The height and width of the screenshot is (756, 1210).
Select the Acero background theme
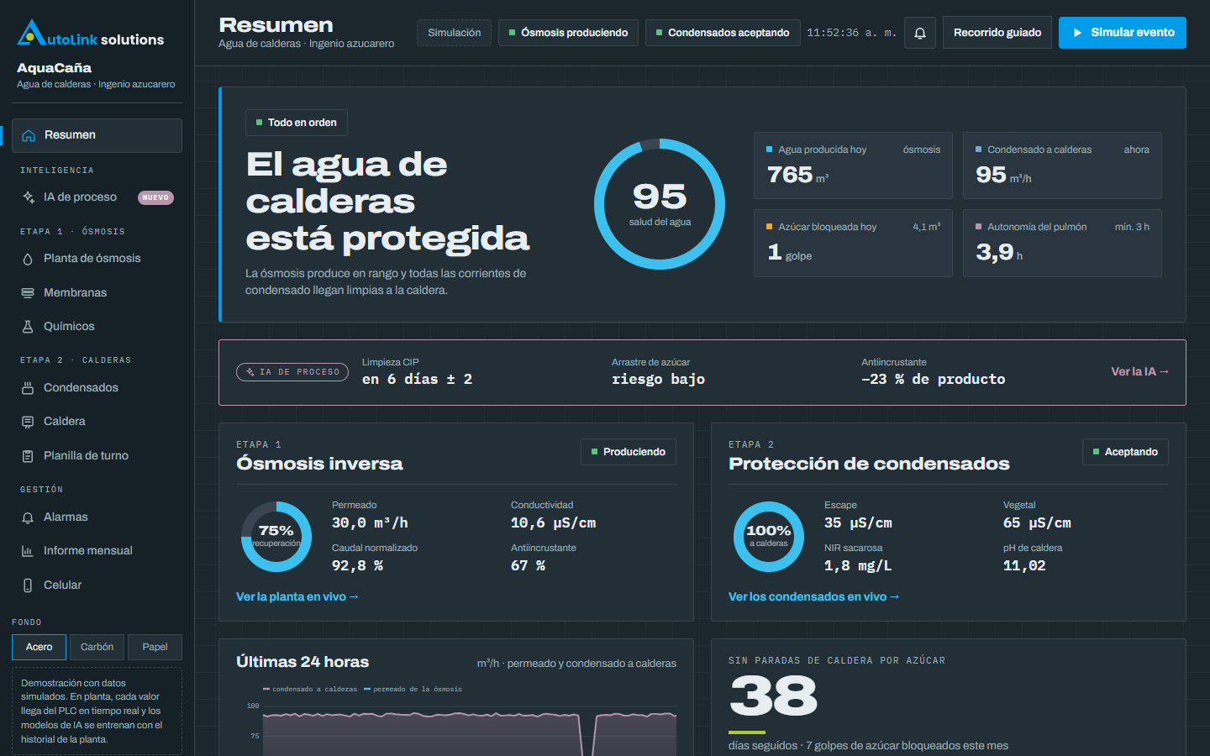(39, 647)
